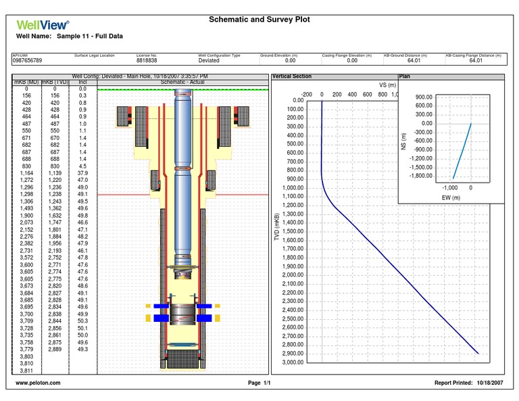519x401 pixels.
Task: Click the TVD axis label 3,000.00
Action: (x=293, y=362)
